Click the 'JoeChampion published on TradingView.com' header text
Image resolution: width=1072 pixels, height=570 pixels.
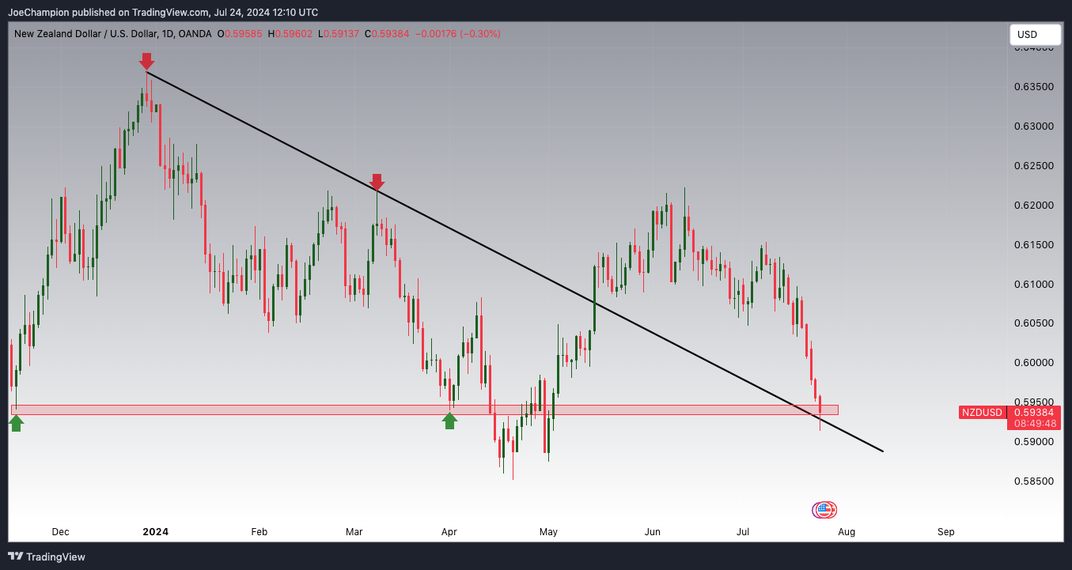[108, 12]
